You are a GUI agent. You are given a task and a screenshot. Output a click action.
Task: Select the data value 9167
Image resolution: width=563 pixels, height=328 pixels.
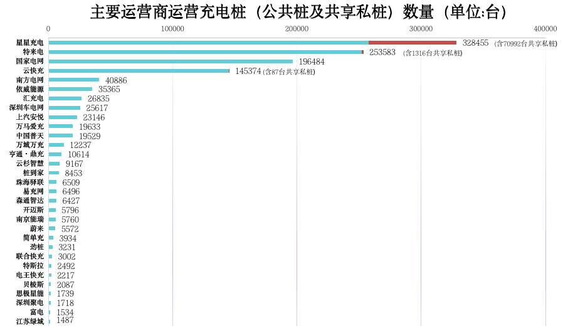75,164
